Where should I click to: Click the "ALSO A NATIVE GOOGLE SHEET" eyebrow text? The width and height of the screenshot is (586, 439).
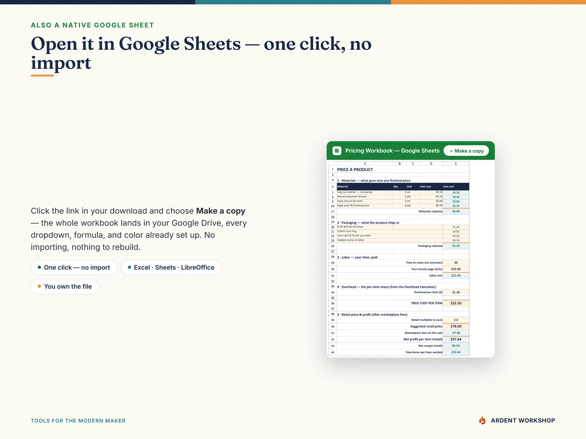[x=92, y=25]
